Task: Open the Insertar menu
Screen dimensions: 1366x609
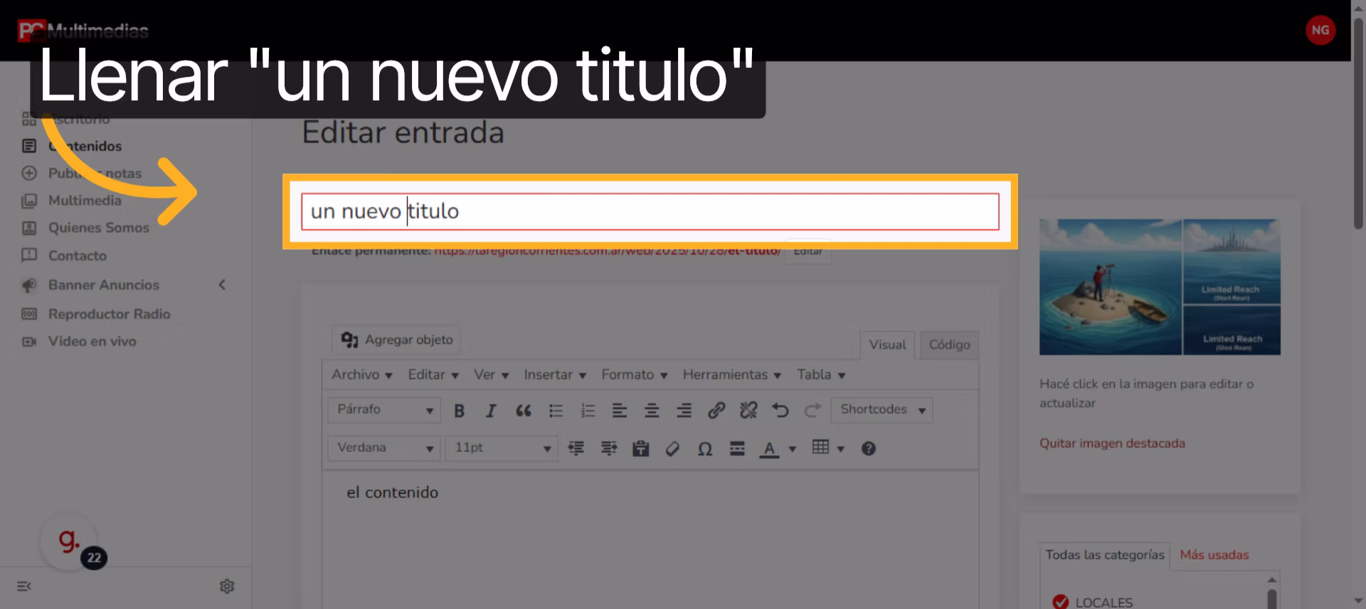Action: coord(554,375)
